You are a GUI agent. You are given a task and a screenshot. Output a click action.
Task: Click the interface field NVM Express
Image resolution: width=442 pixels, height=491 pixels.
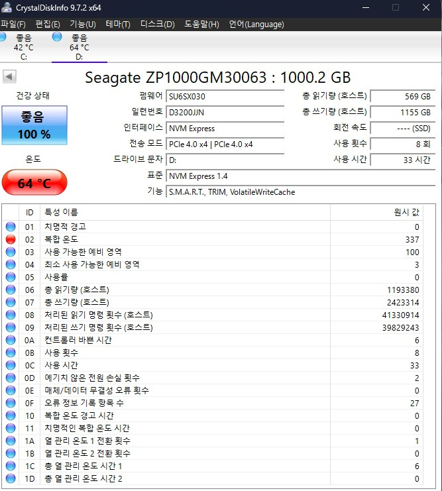coord(225,129)
